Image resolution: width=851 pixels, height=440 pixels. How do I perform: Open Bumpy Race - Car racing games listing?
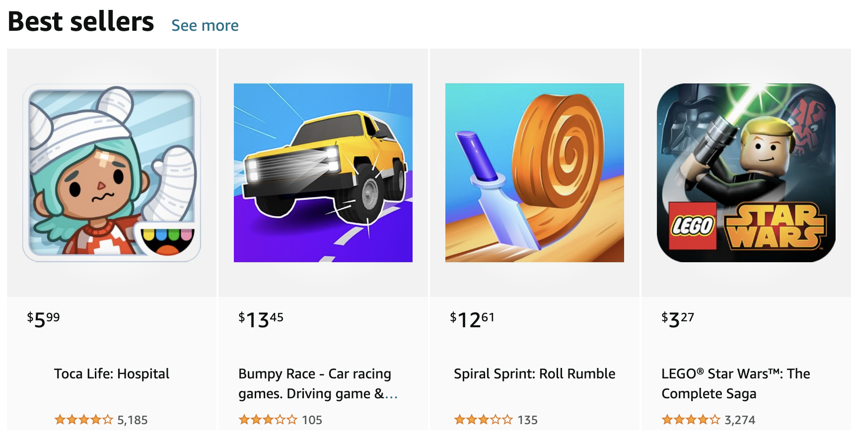315,383
